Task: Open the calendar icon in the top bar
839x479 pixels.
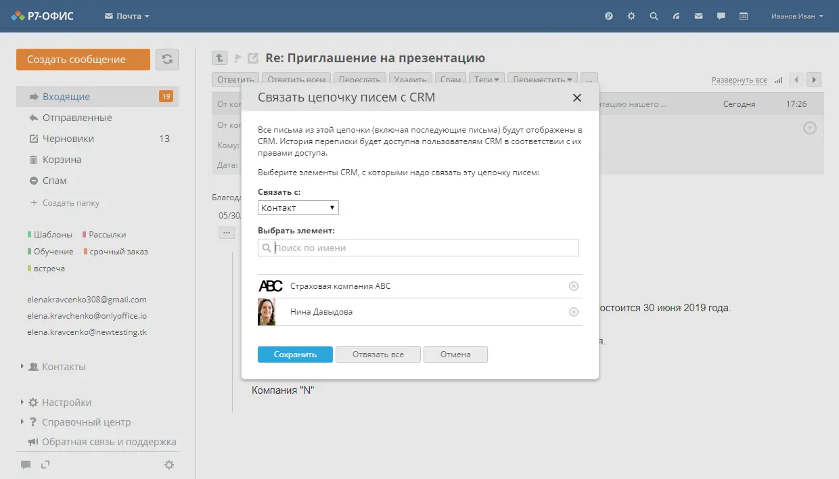Action: pyautogui.click(x=744, y=16)
